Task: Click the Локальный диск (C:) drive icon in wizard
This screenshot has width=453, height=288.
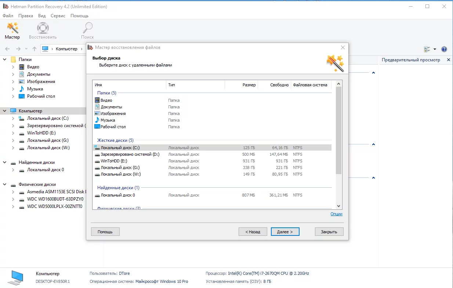Action: click(x=97, y=148)
